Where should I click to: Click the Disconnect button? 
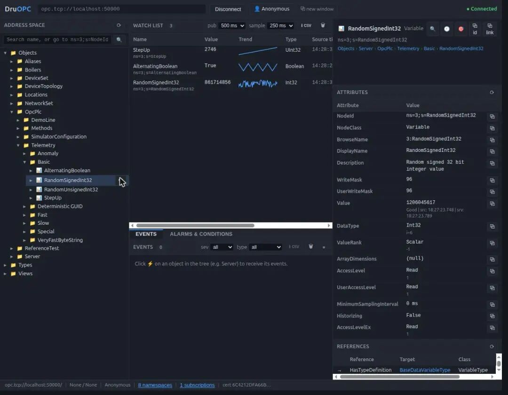(228, 9)
